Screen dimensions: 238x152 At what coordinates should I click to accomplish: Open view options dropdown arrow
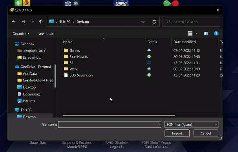(x=196, y=33)
